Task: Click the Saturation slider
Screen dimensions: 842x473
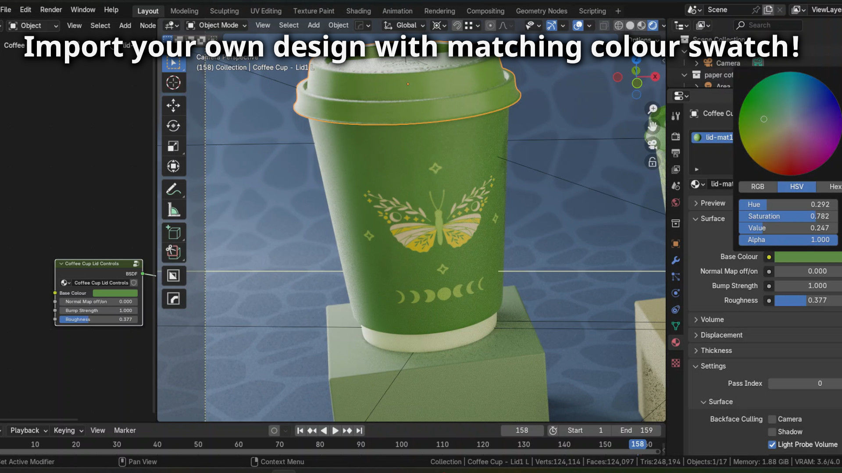Action: pos(788,216)
